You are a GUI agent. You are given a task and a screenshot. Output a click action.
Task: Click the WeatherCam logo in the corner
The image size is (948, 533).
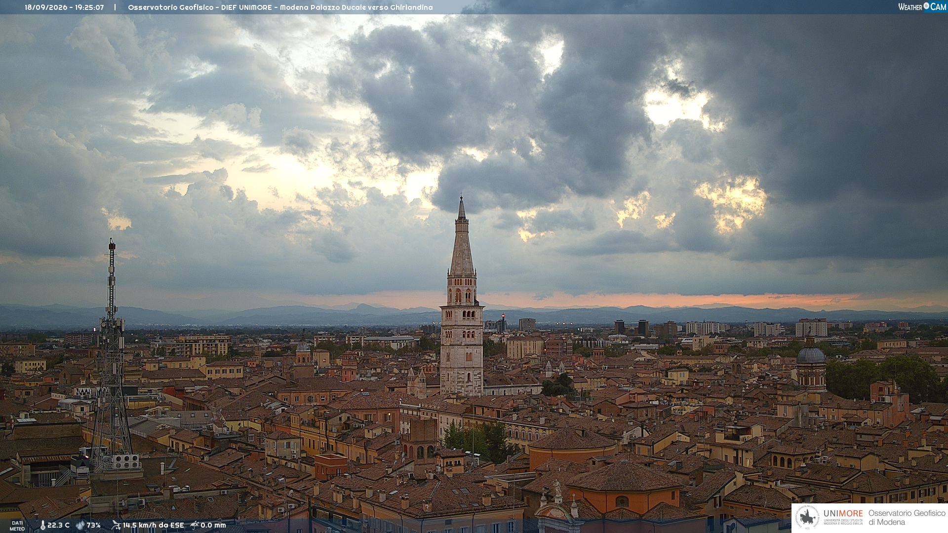[x=922, y=7]
